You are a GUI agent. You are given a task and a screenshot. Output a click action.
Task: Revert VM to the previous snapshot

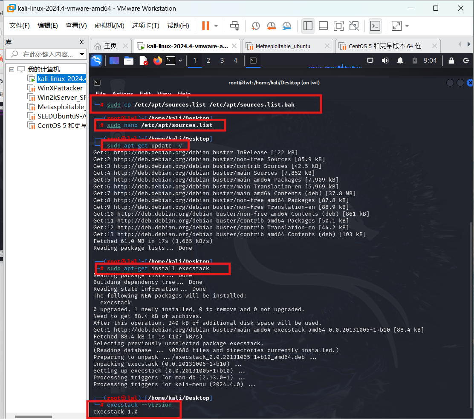pyautogui.click(x=271, y=26)
